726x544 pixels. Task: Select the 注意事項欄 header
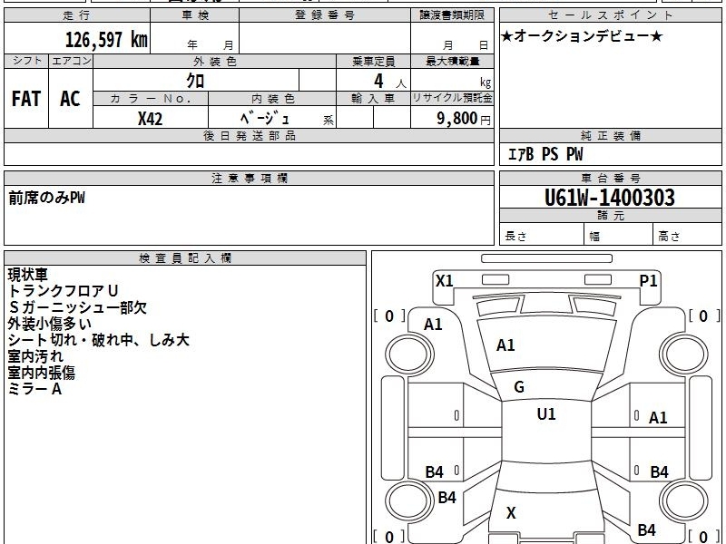point(249,178)
